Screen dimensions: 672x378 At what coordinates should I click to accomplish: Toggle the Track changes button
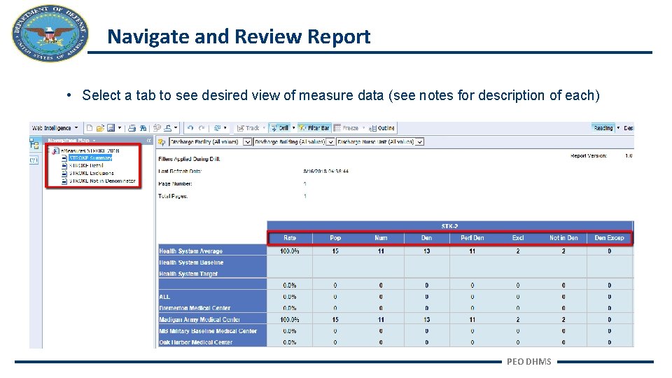click(x=248, y=127)
